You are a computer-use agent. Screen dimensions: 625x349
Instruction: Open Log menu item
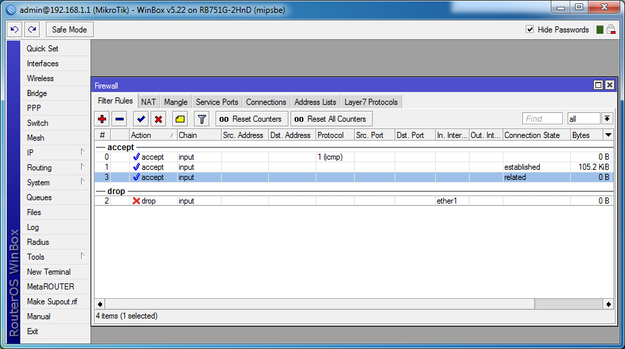[32, 227]
